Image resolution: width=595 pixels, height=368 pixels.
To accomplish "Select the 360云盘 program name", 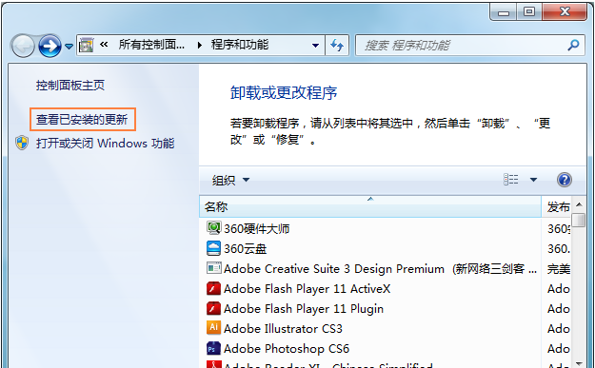I will coord(245,249).
